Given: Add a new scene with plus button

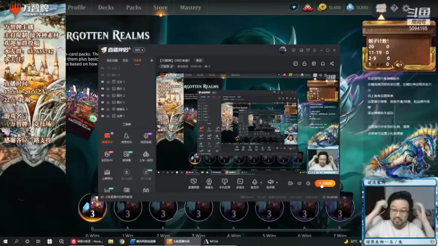Looking at the screenshot, I should pyautogui.click(x=152, y=60).
